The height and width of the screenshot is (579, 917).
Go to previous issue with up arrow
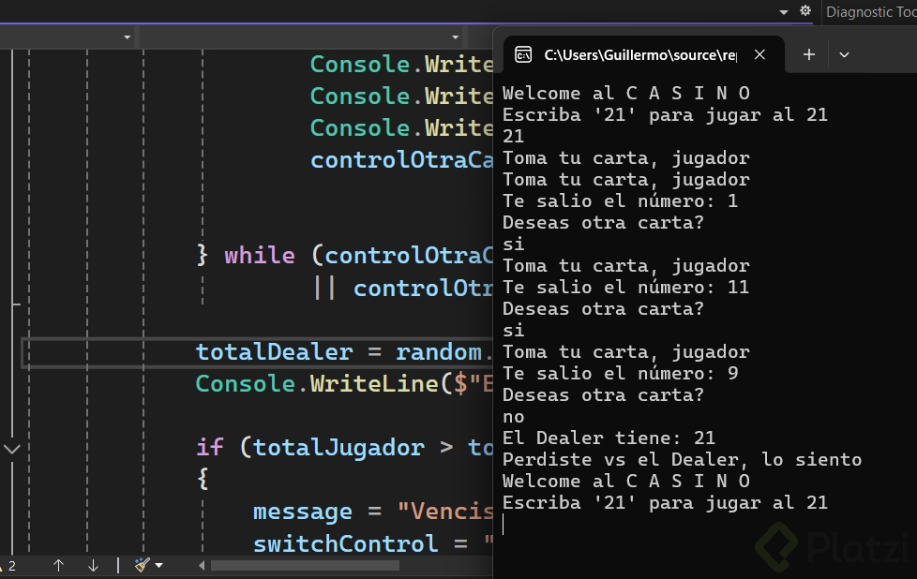tap(58, 565)
